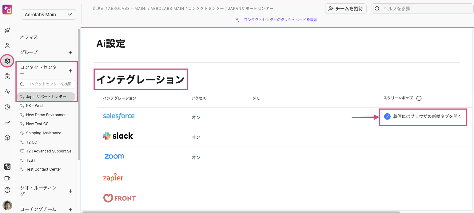Click the Slack logo row
The height and width of the screenshot is (213, 474).
(118, 136)
